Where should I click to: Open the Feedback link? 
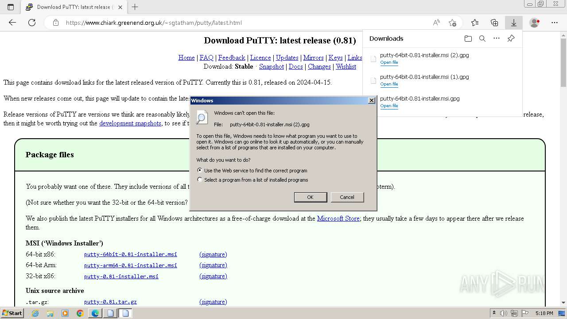tap(232, 58)
